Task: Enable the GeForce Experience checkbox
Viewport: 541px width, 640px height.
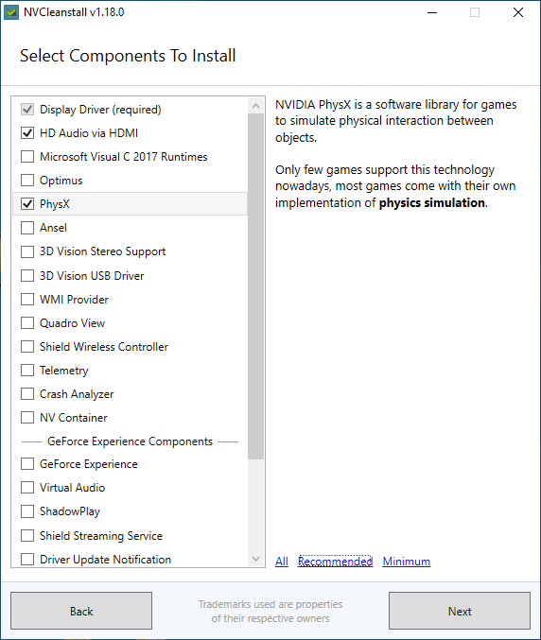Action: click(x=27, y=464)
